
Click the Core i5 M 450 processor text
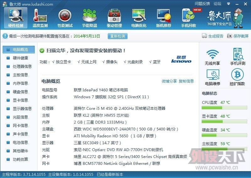tap(120, 108)
